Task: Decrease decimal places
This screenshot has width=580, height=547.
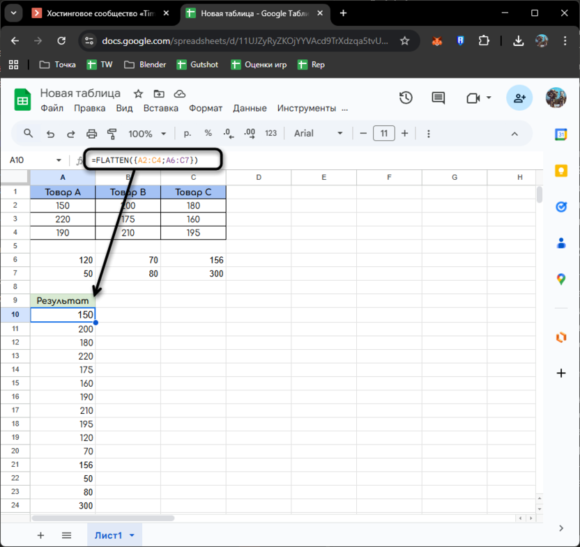Action: (227, 133)
